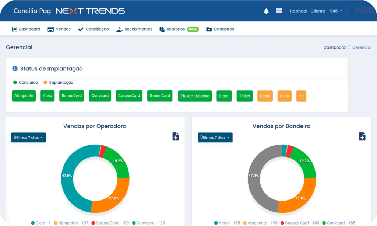Click the Concilia Pag Next Trends logo
Screen dimensions: 377x226
[x=69, y=11]
